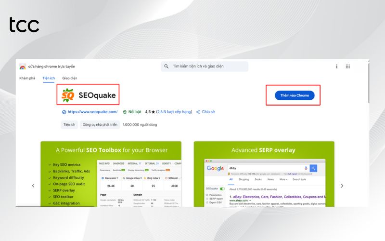
Task: Switch to the Khám phá tab
Action: (x=27, y=78)
